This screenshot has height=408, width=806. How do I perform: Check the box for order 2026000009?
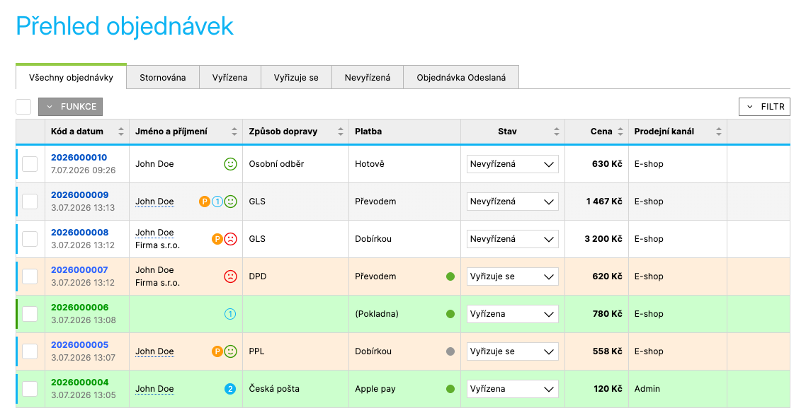click(x=30, y=202)
